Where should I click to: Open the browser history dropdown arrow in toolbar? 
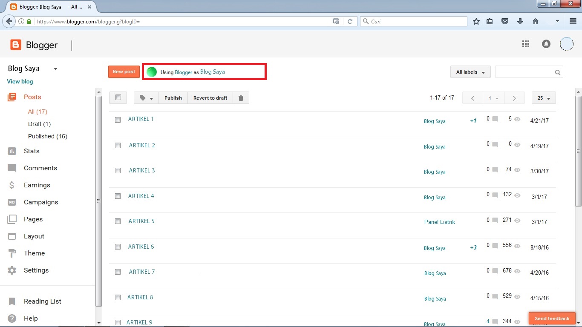click(557, 21)
